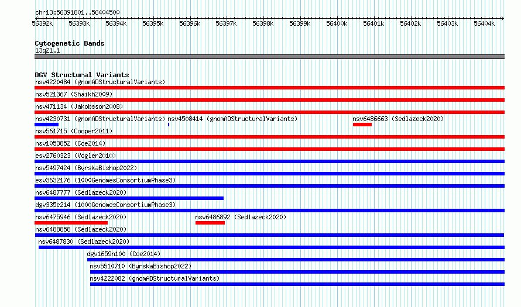Screen dimensions: 521x307
Task: Select the blue bar under dgv335e214
Action: 269,211
